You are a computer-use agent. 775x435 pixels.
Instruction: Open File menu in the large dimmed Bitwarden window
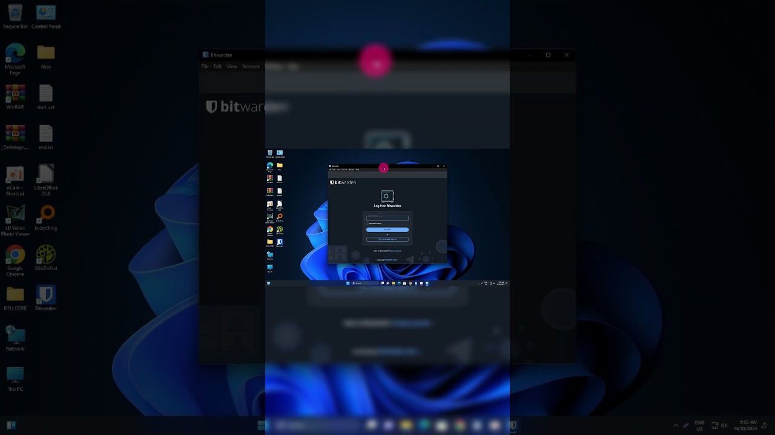click(x=205, y=66)
